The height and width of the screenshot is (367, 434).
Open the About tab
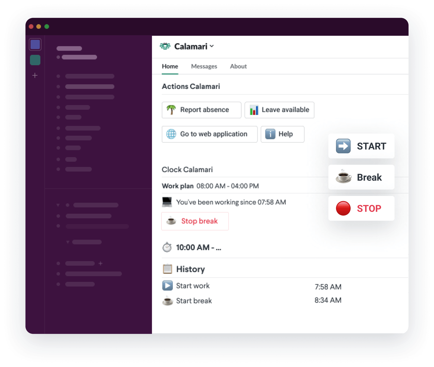point(238,66)
